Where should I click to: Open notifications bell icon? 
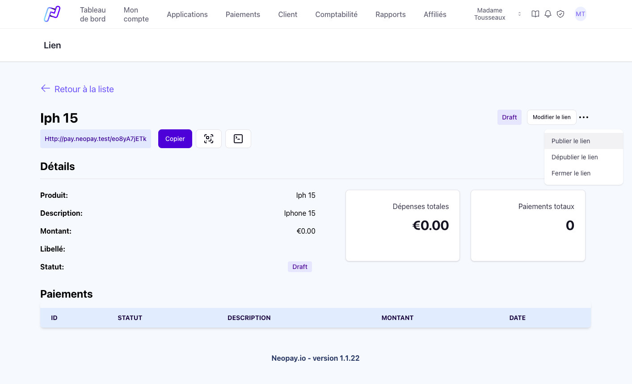(548, 14)
